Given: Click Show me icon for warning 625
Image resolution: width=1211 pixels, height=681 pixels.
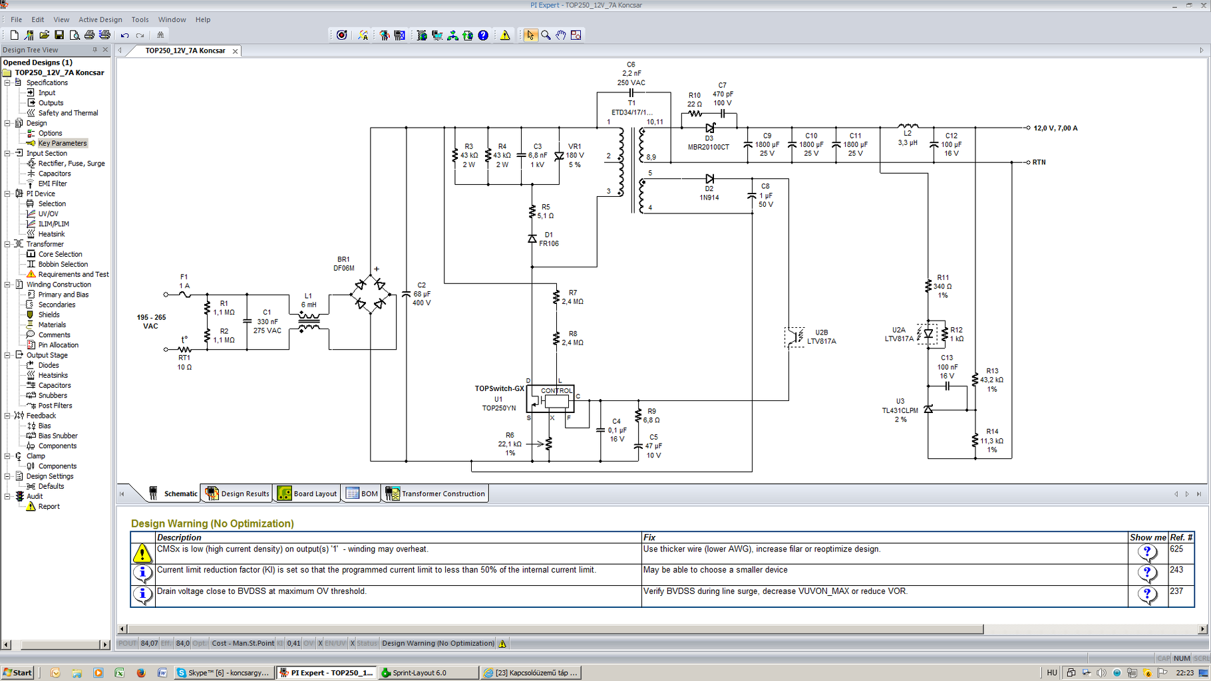Looking at the screenshot, I should click(x=1147, y=552).
